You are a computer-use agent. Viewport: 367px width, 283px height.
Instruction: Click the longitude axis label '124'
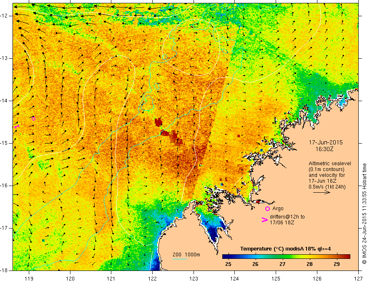(235, 278)
